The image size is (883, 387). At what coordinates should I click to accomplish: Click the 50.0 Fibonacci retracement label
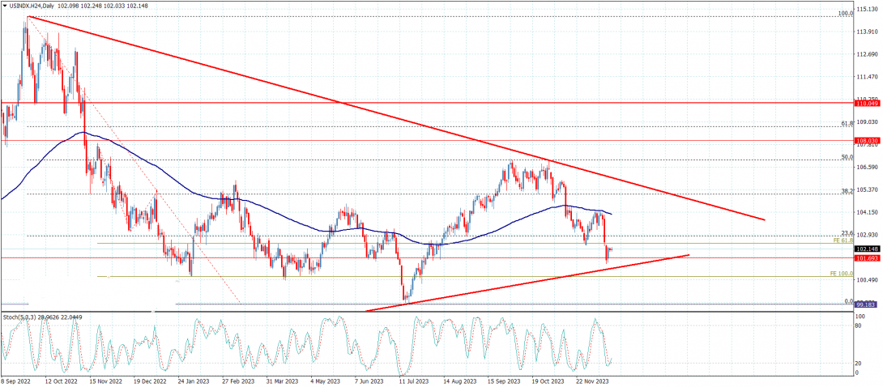click(x=847, y=157)
